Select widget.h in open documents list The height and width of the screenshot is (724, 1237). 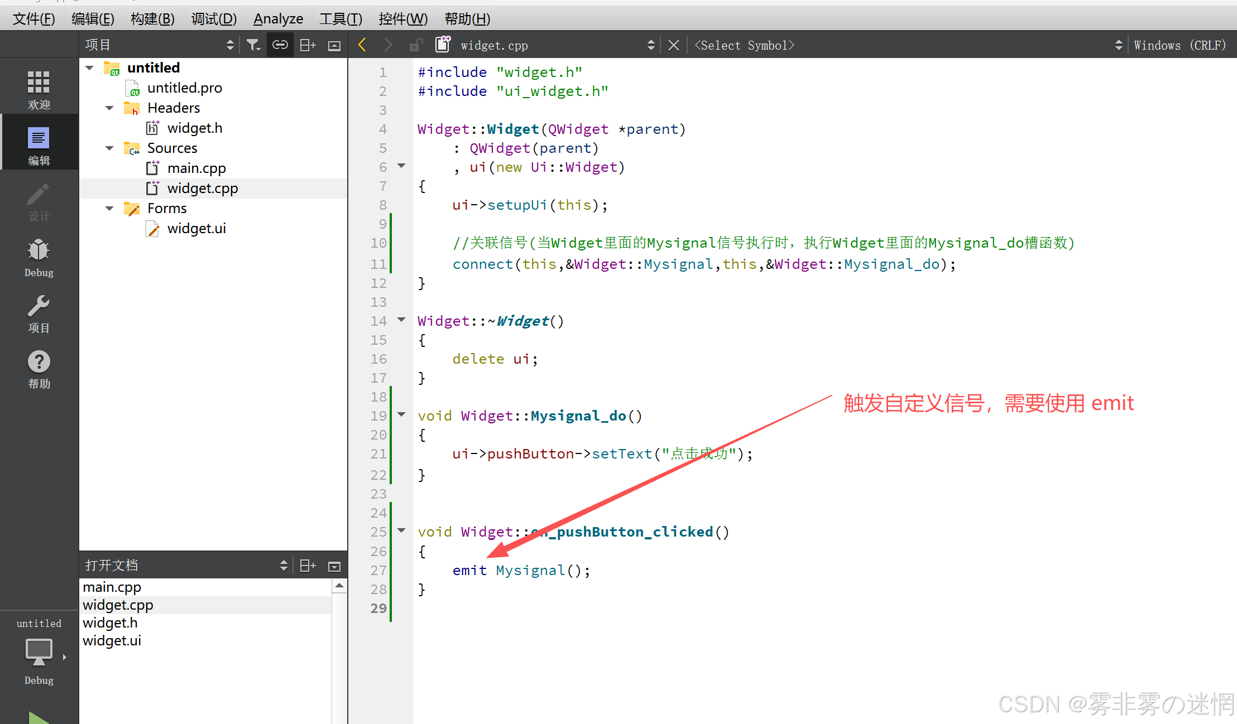110,622
